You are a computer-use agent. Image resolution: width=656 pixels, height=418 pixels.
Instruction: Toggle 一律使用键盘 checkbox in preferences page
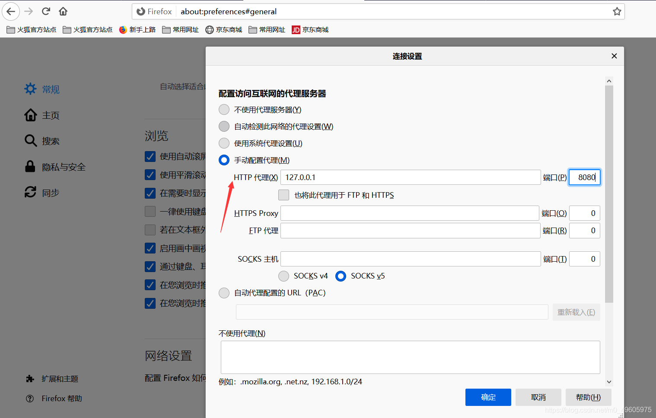click(150, 212)
